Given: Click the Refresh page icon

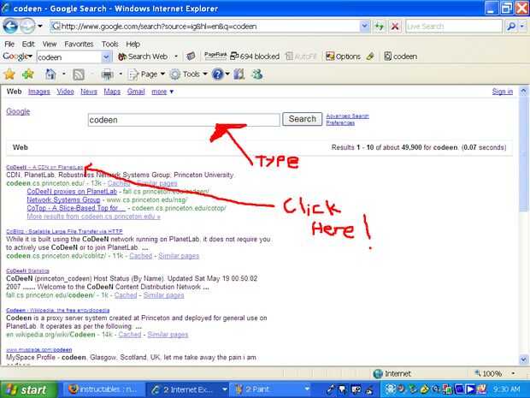Looking at the screenshot, I should (380, 27).
